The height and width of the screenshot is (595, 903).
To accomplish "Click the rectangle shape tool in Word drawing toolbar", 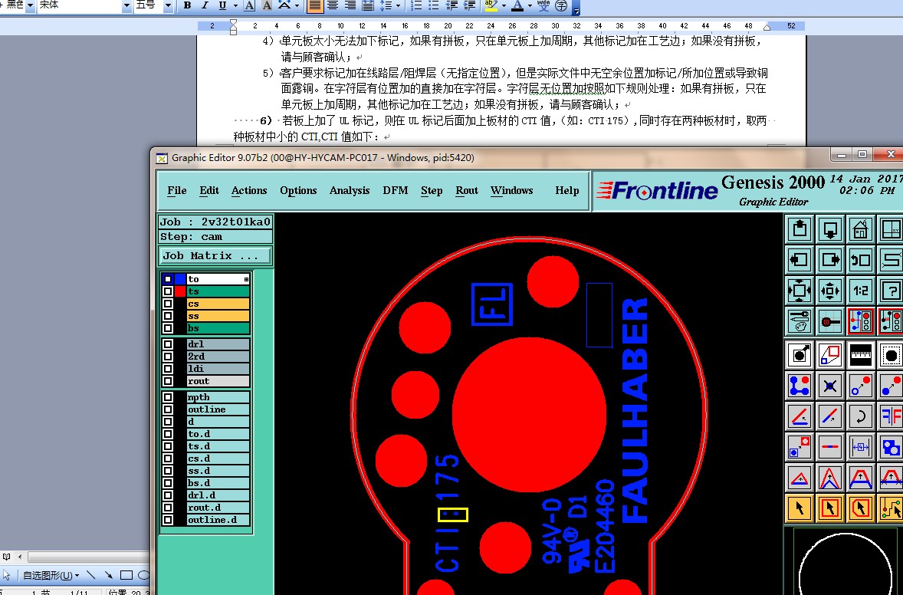I will 126,575.
